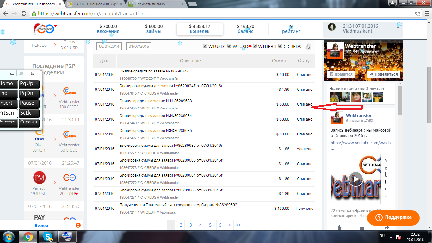
Task: Bookmark the page with the star icon
Action: 418,14
